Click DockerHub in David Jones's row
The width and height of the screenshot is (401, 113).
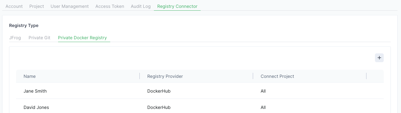pyautogui.click(x=159, y=107)
